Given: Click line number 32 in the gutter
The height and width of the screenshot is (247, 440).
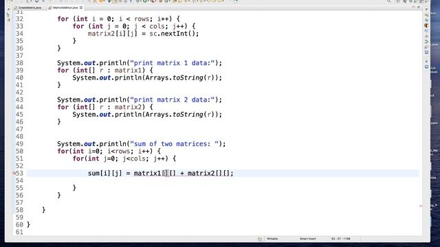Looking at the screenshot, I should (x=19, y=19).
